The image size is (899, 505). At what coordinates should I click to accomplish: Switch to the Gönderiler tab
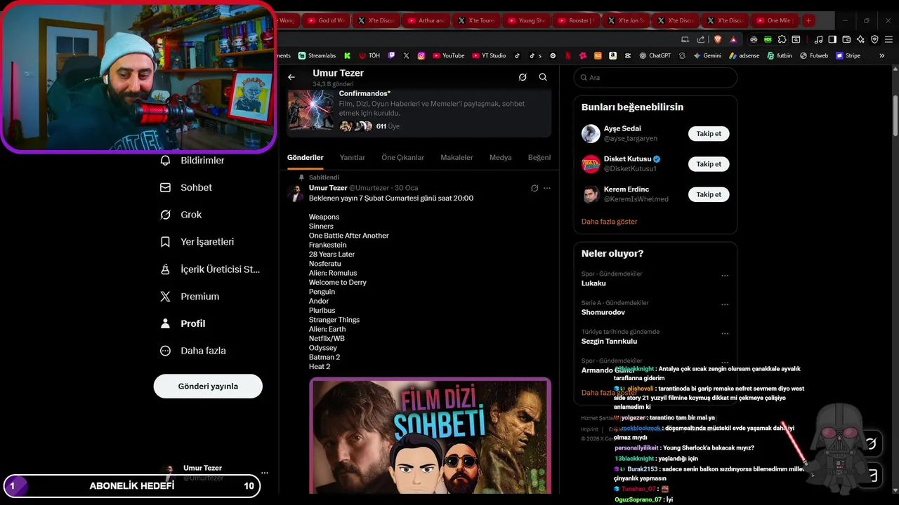(x=306, y=158)
